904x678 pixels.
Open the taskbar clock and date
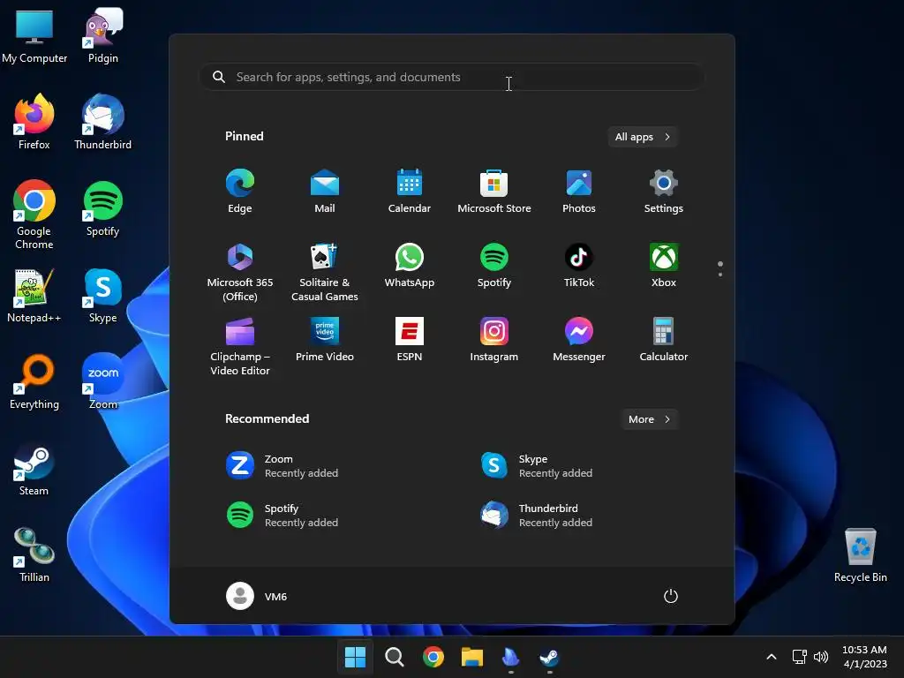coord(865,657)
